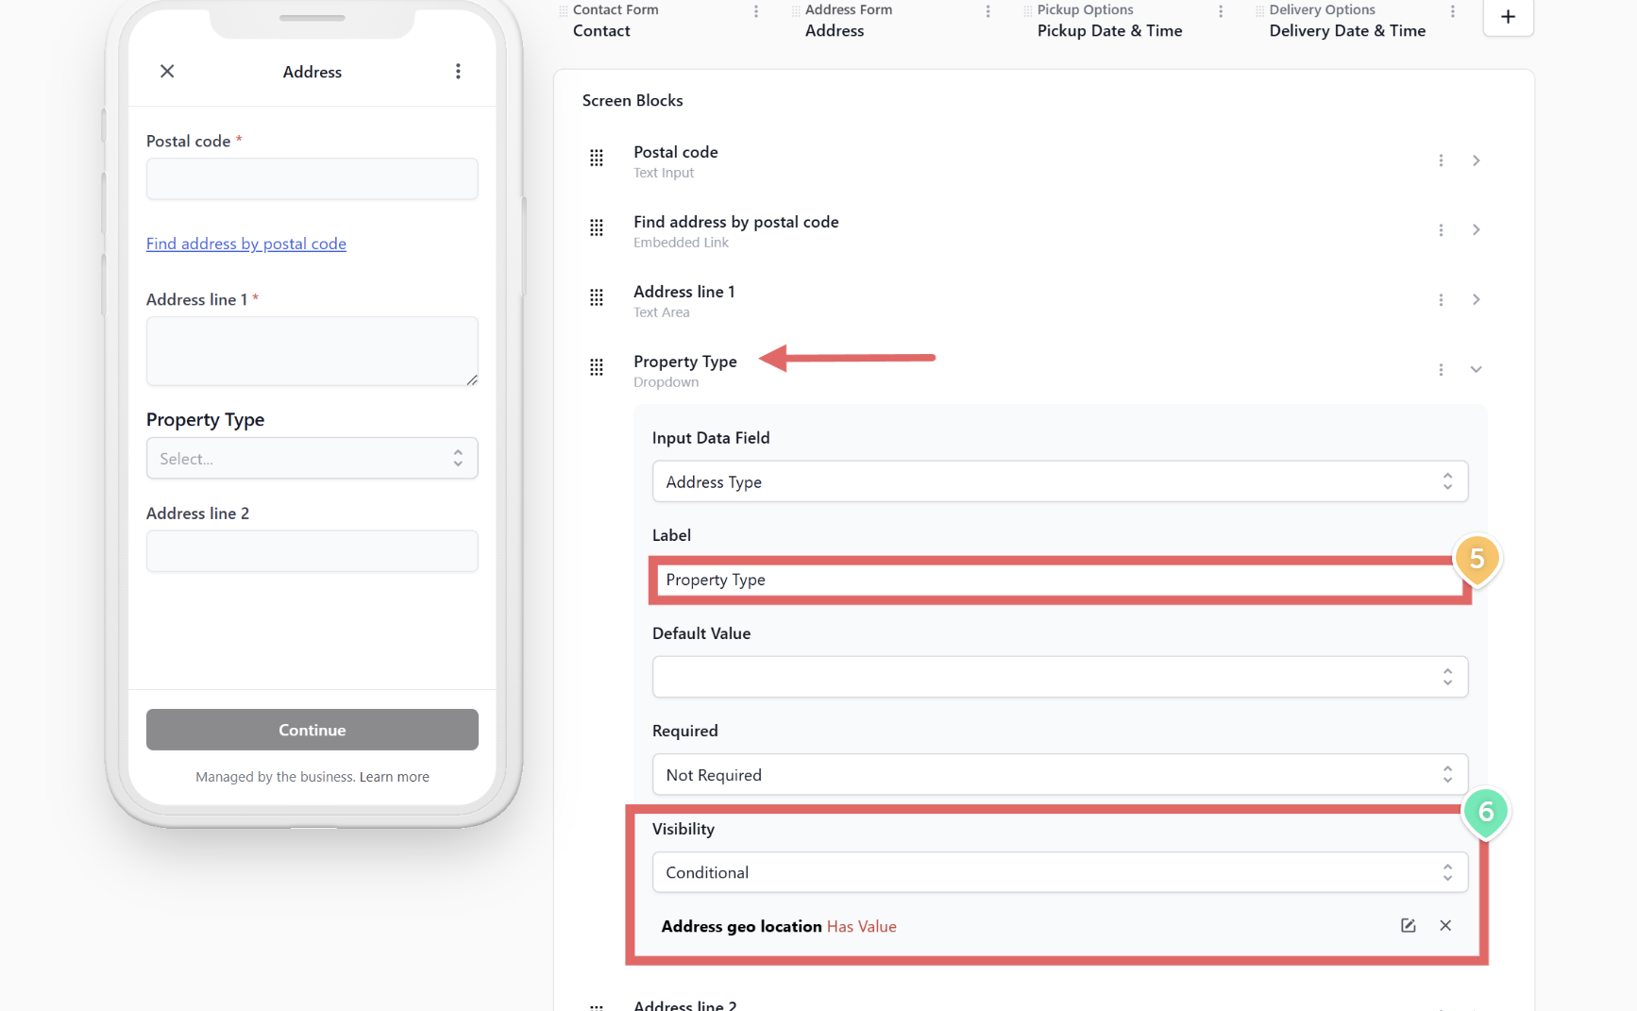
Task: Open options menu for the Address Form tab
Action: [x=987, y=11]
